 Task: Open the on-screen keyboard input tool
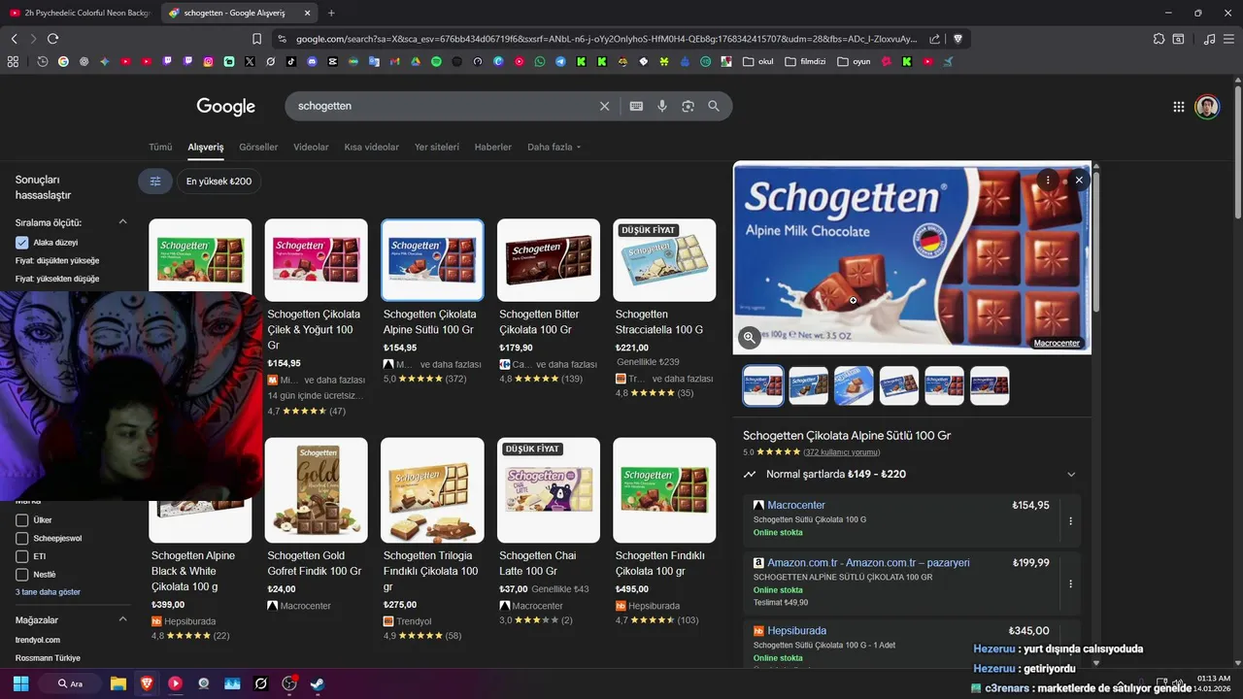coord(636,106)
